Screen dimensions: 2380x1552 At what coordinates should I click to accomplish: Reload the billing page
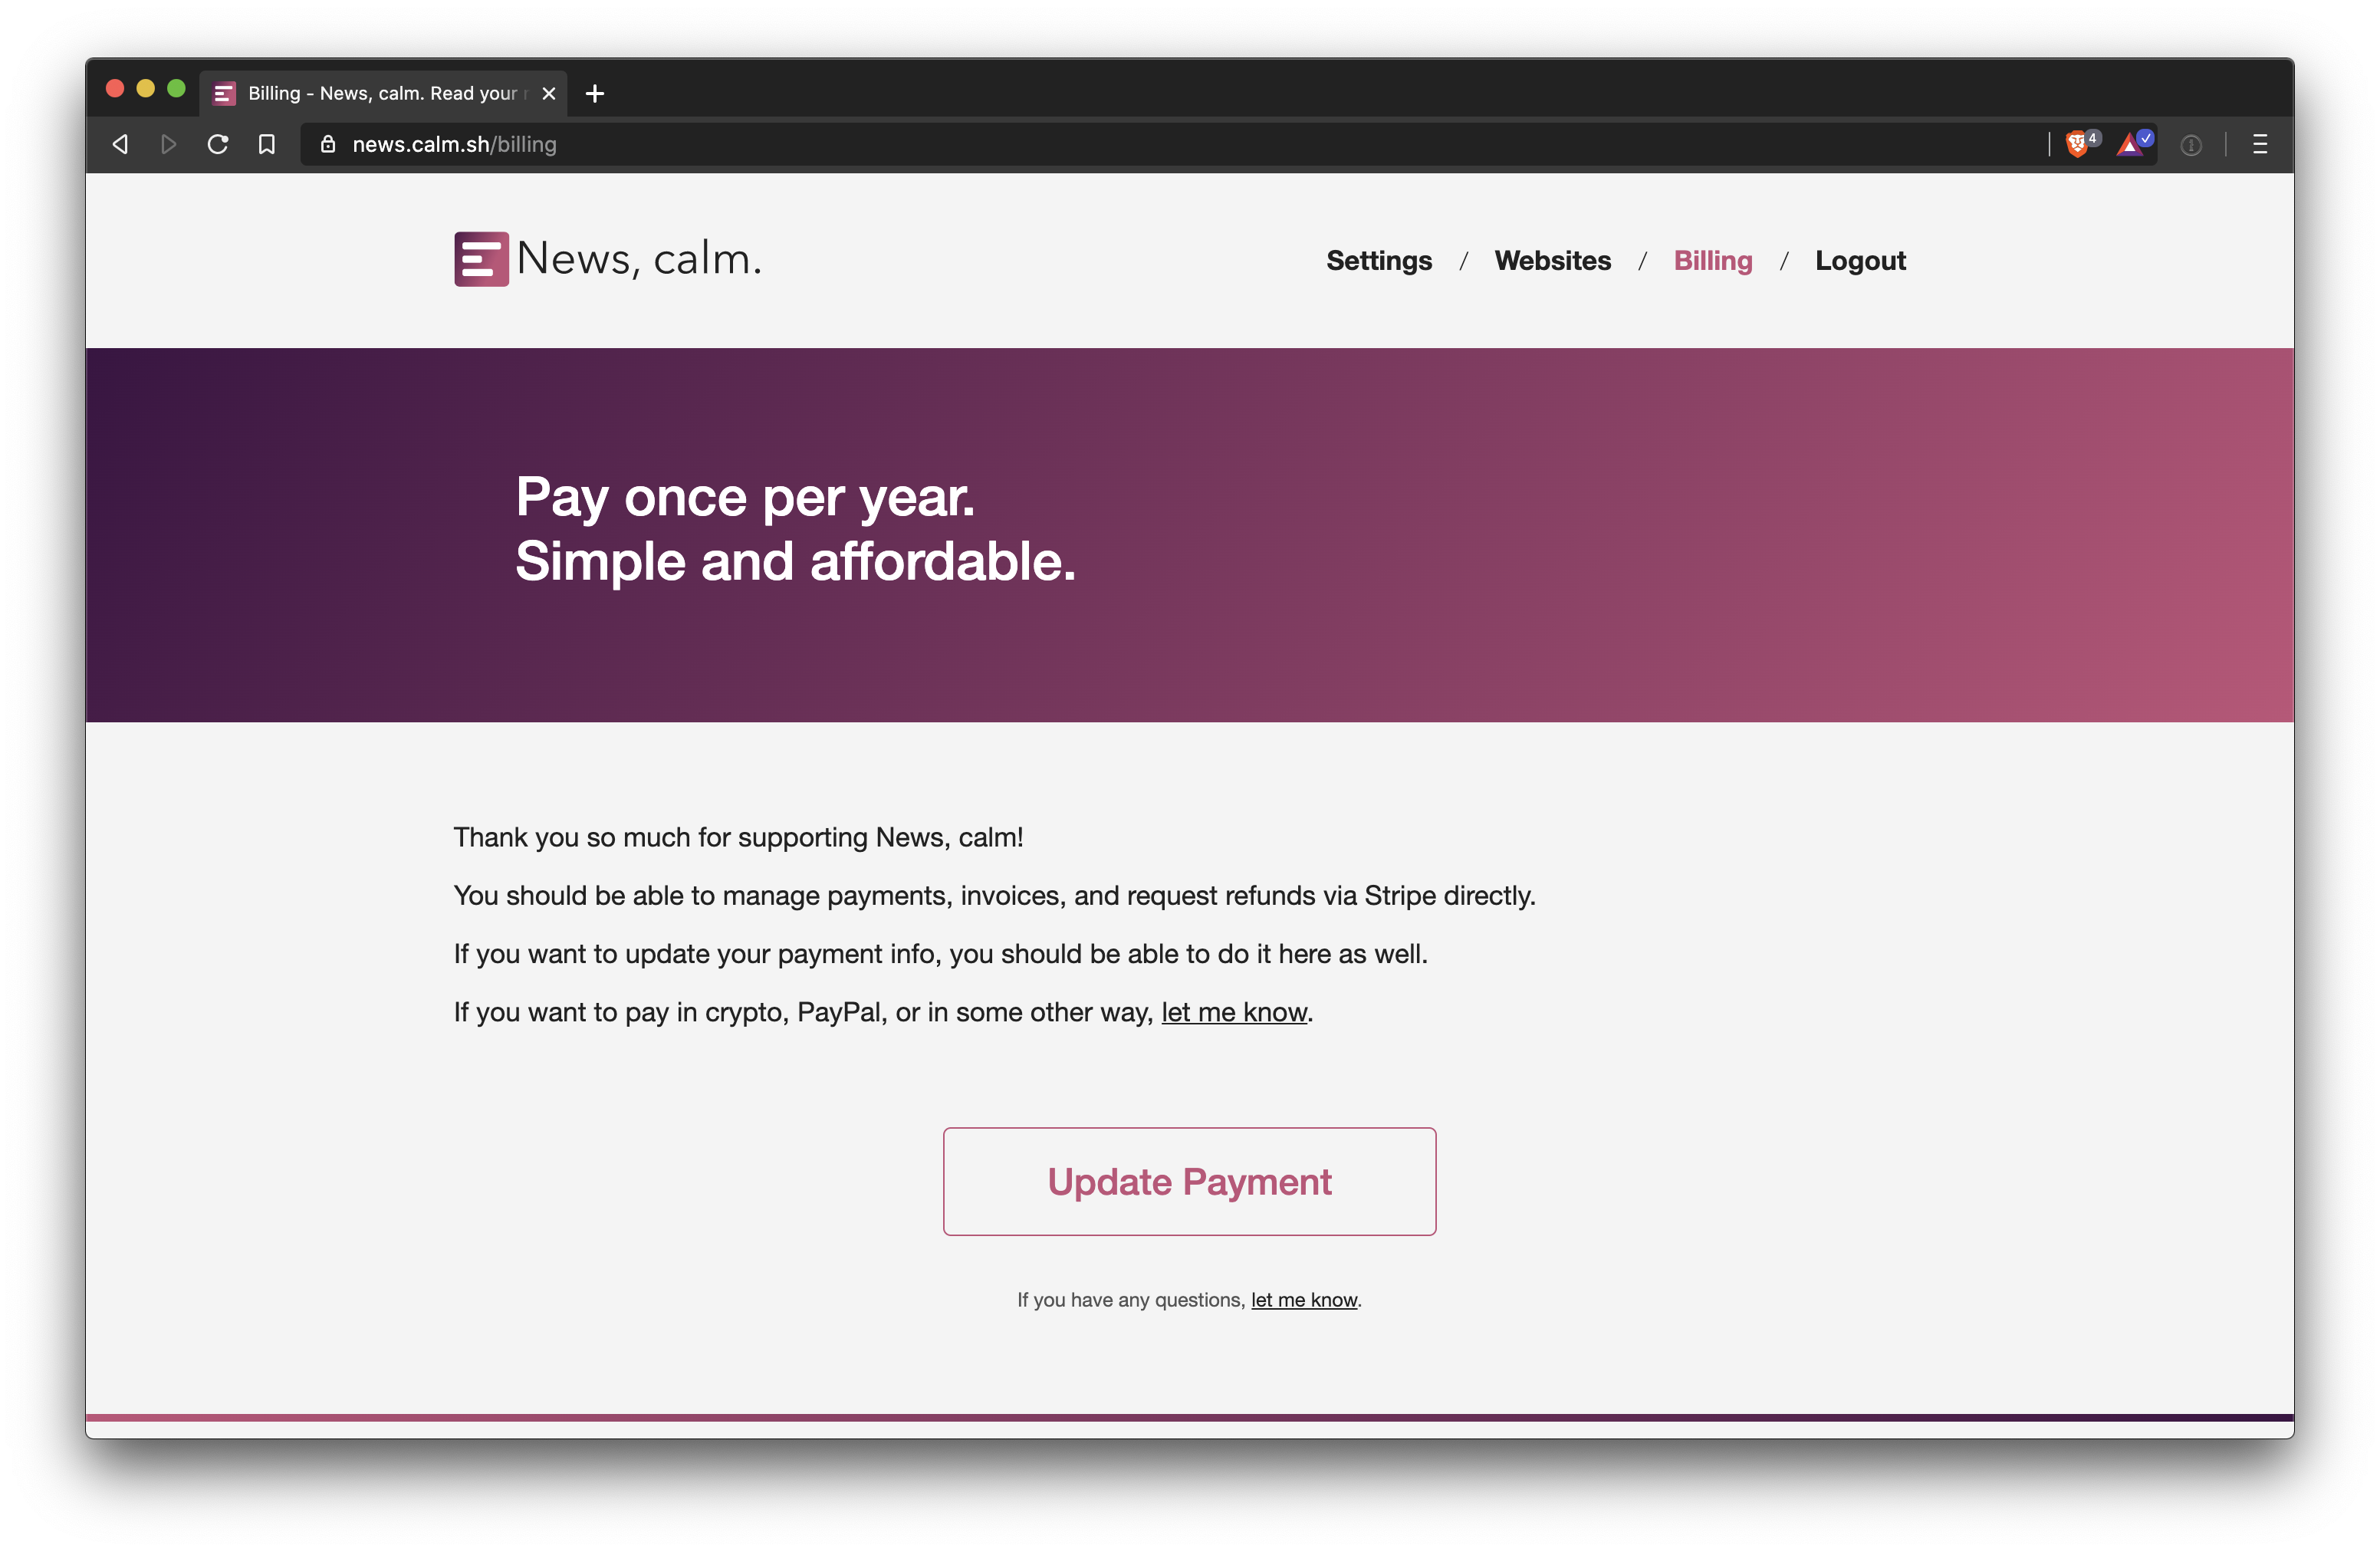(217, 145)
